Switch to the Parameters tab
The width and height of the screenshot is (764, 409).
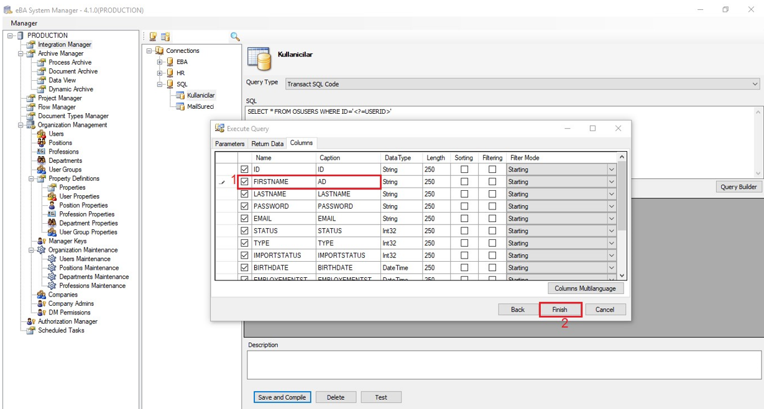coord(229,144)
